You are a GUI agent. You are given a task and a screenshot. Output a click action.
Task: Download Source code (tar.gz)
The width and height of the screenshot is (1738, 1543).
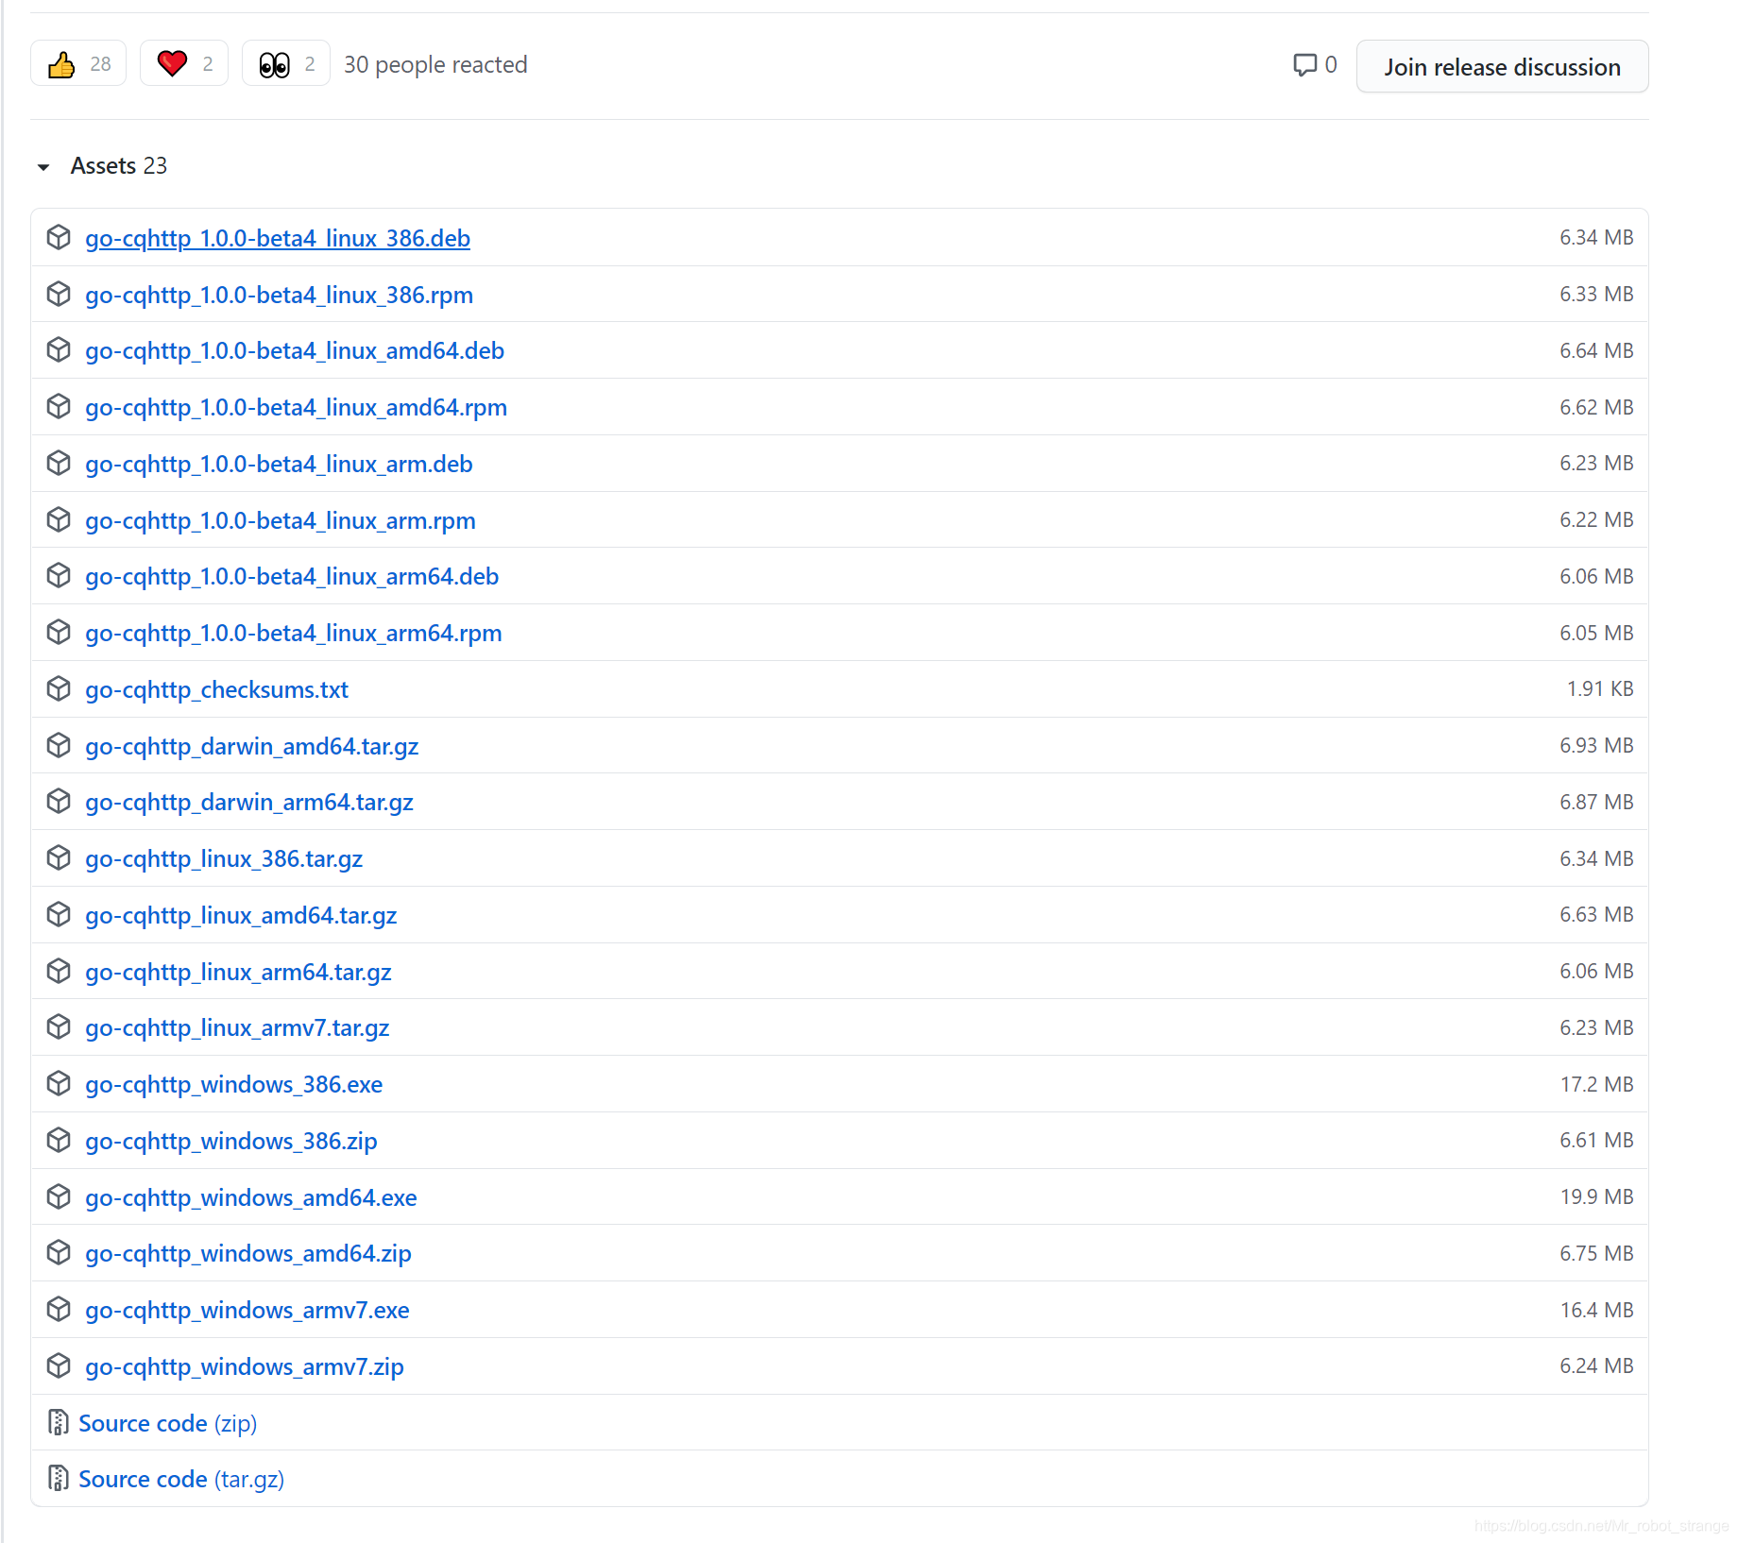pyautogui.click(x=181, y=1479)
